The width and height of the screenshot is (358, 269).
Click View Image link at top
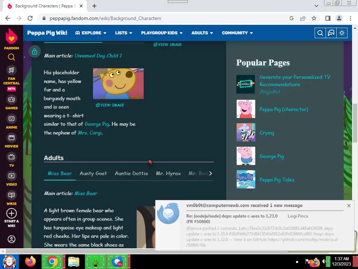[168, 44]
